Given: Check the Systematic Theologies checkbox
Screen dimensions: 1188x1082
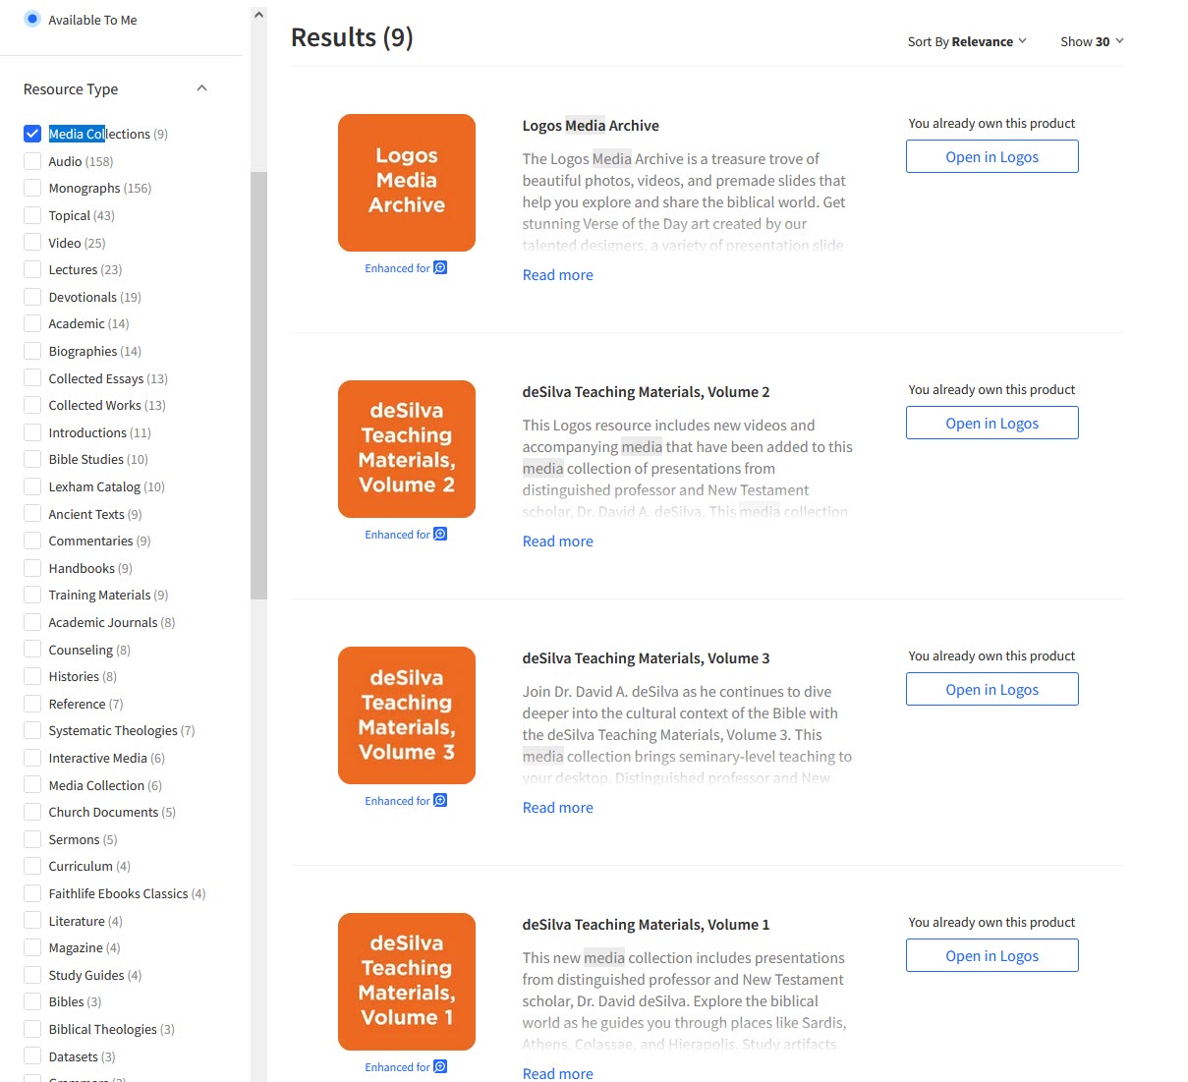Looking at the screenshot, I should 32,730.
